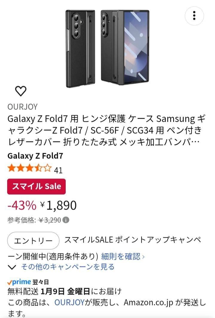Tap the info icon next to 参考価格
The width and height of the screenshot is (215, 318).
pyautogui.click(x=66, y=220)
